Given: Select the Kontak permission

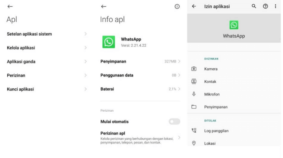Looking at the screenshot, I should coord(234,81).
